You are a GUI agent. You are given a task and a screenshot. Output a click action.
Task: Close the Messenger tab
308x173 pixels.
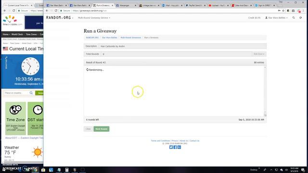135,5
